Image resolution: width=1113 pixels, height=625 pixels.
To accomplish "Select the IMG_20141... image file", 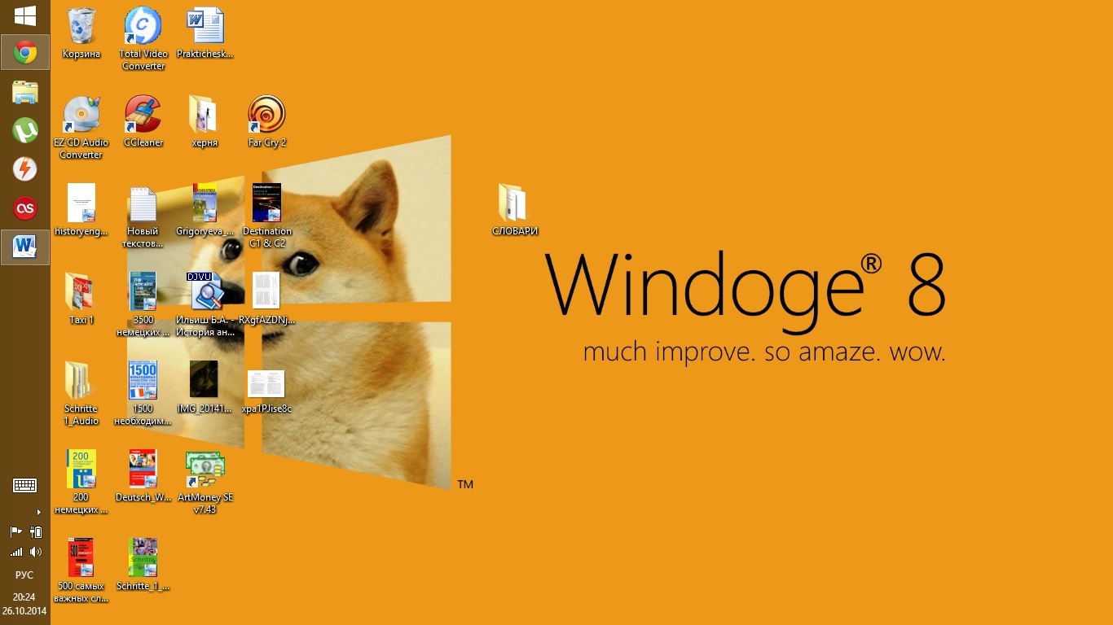I will tap(205, 387).
